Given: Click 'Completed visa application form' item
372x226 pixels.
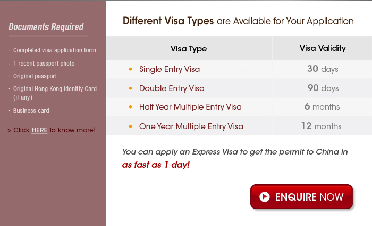Looking at the screenshot, I should [x=55, y=50].
